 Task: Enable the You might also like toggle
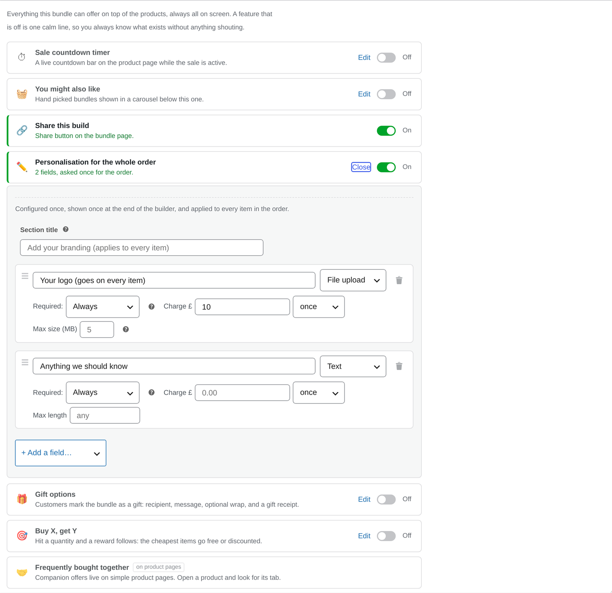click(386, 94)
